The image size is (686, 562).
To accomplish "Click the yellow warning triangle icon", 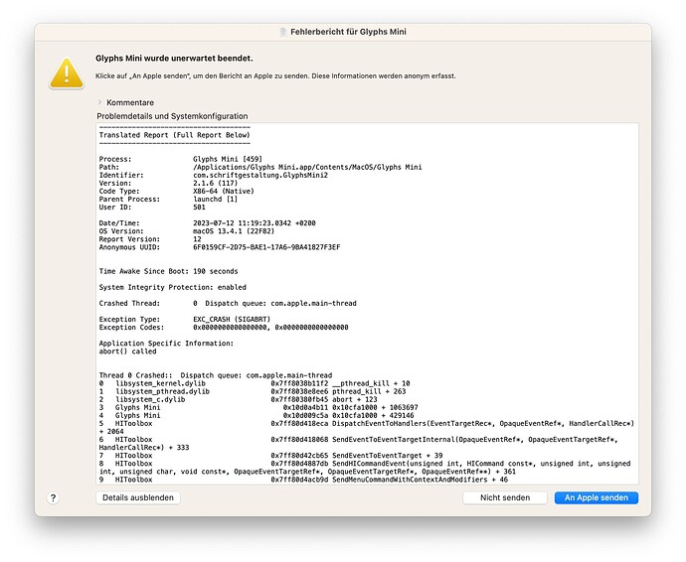I will pyautogui.click(x=66, y=73).
